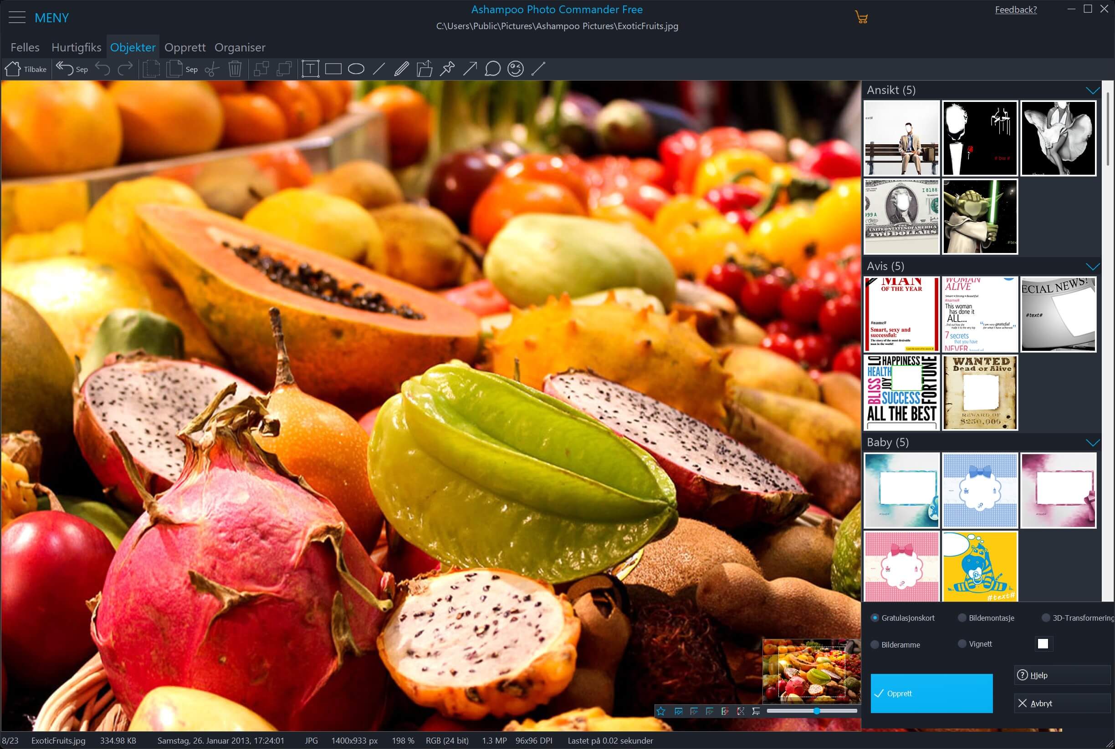Click the pin marker tool

coord(447,69)
